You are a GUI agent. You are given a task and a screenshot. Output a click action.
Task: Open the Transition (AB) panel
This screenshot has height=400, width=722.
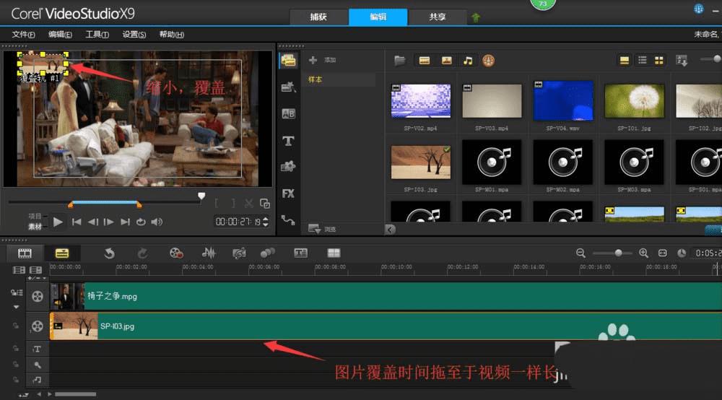289,113
